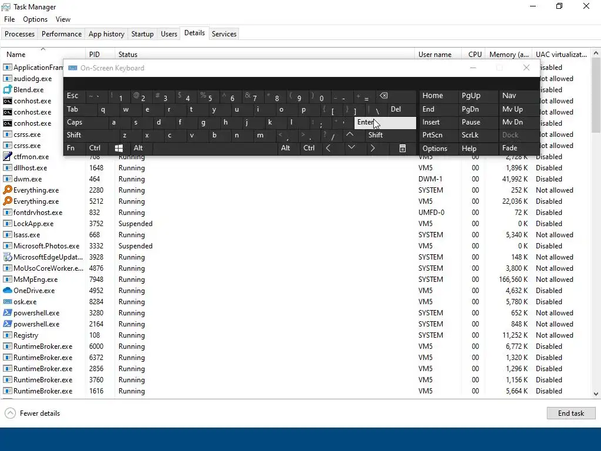Click the MicrosoftEdgeUpdate process icon

[x=7, y=257]
